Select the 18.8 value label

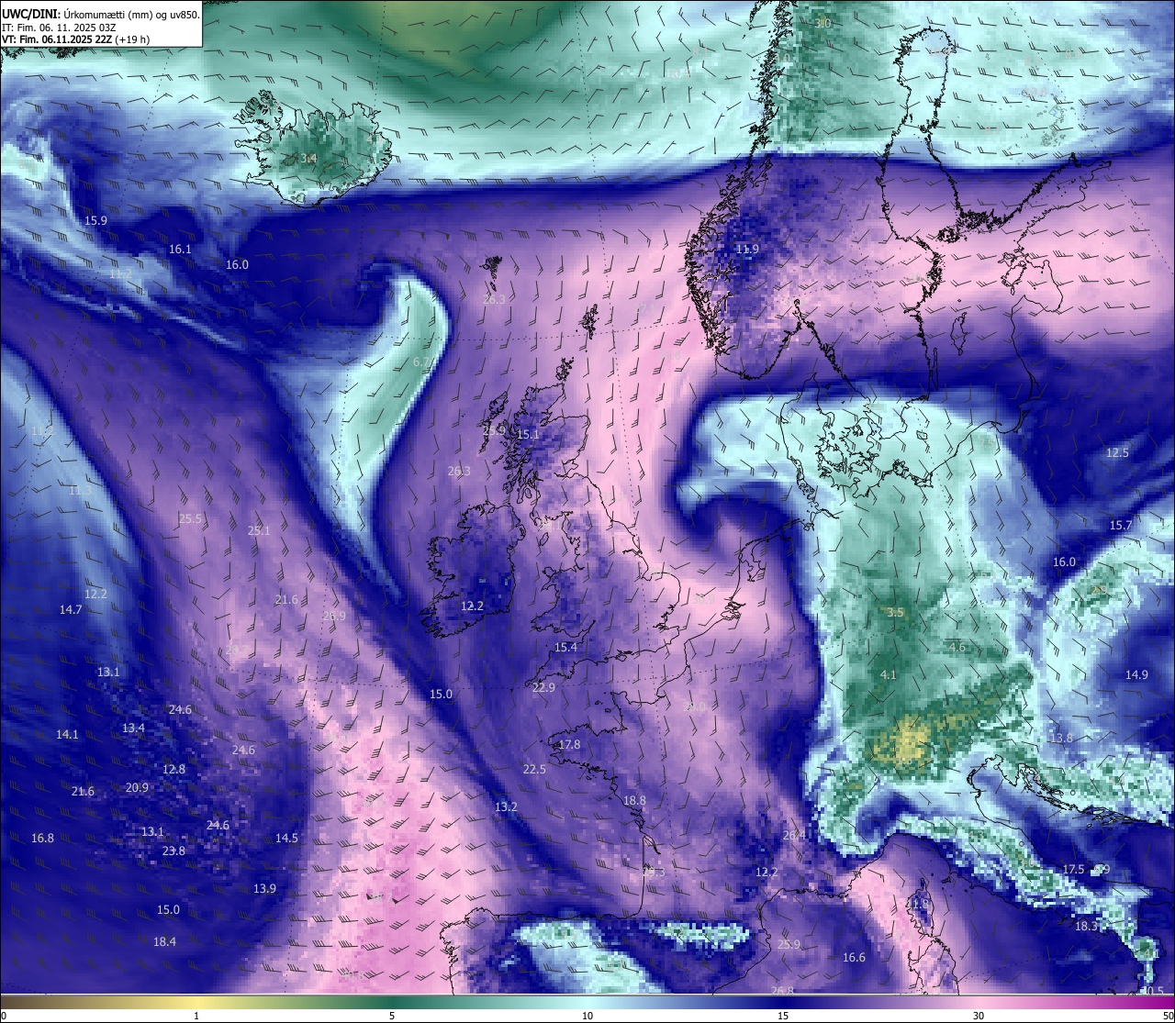click(x=634, y=800)
